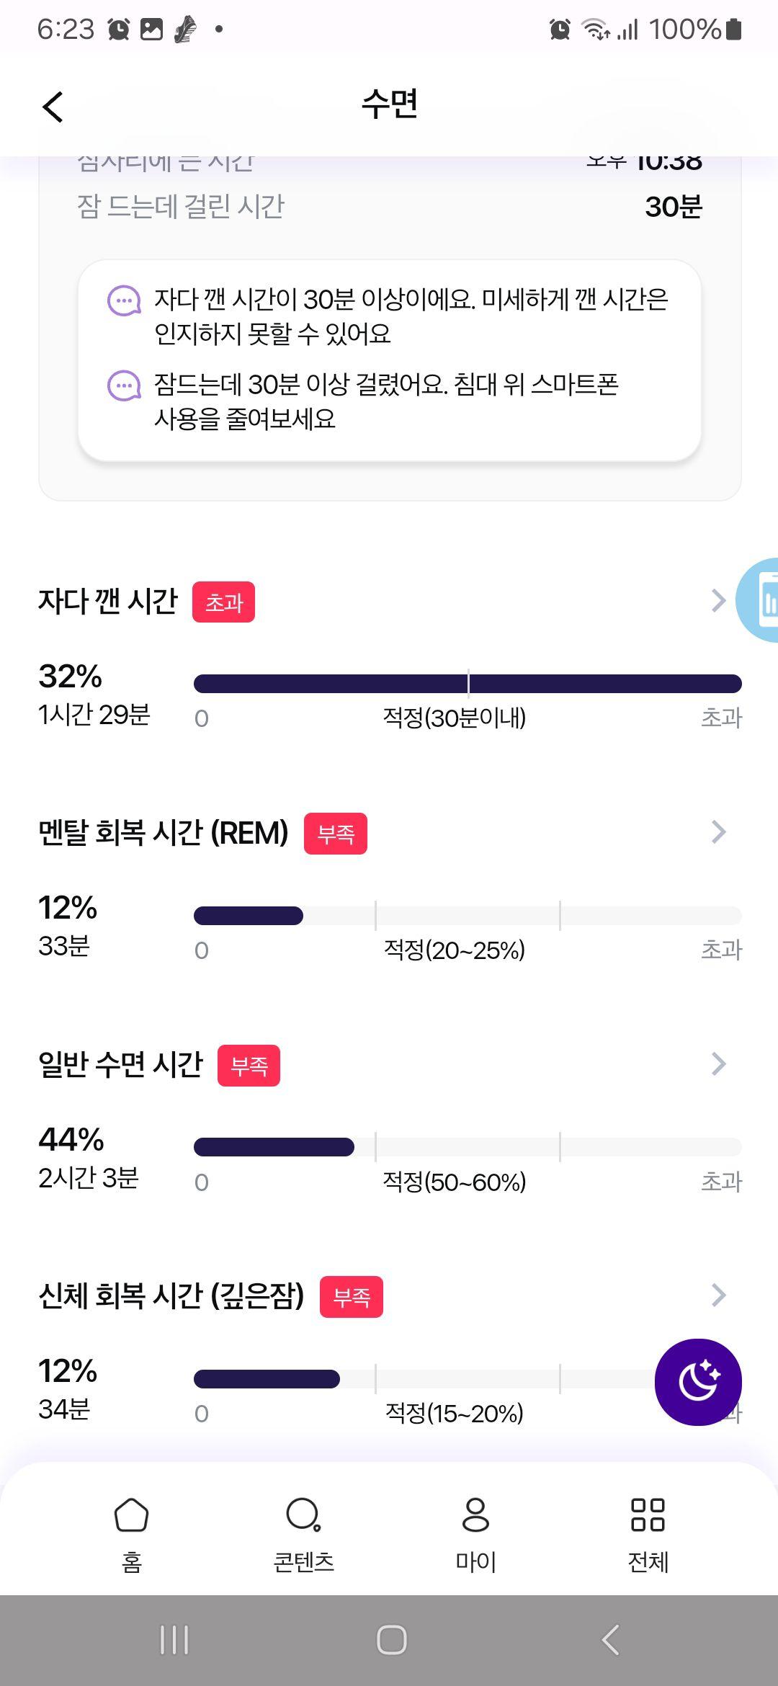The height and width of the screenshot is (1686, 778).
Task: Tap the REM 12% progress bar
Action: tap(468, 916)
